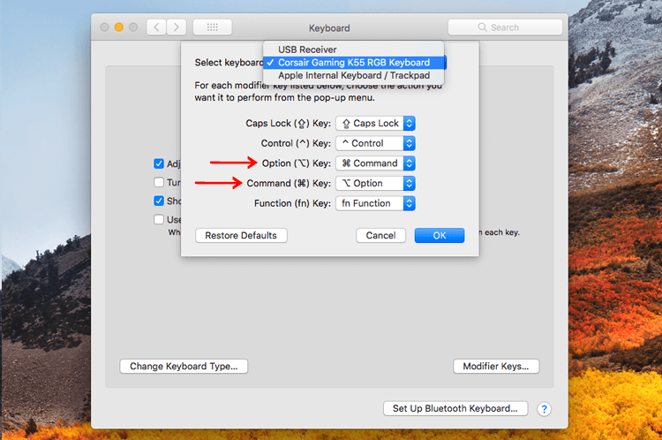
Task: Go forward with the right chevron button
Action: [177, 27]
